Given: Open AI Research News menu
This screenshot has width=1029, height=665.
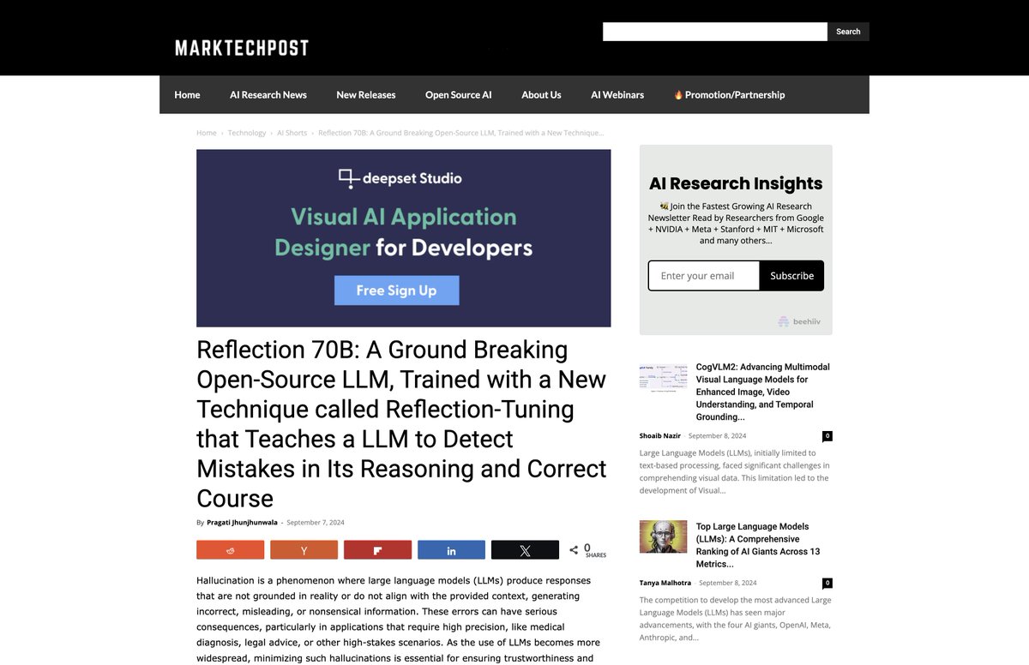Looking at the screenshot, I should [268, 95].
